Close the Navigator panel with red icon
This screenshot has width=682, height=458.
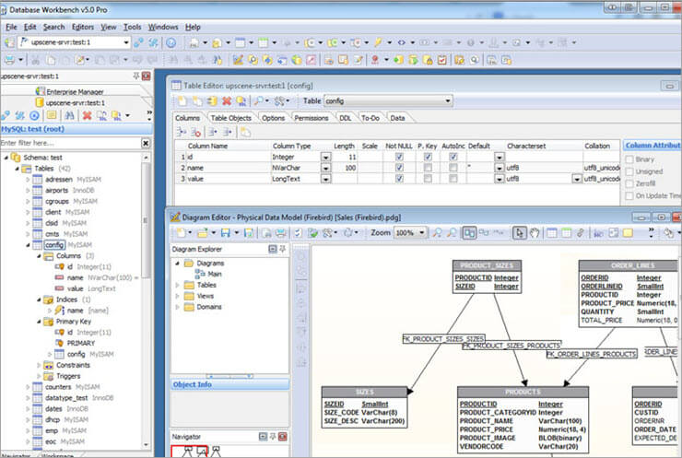pyautogui.click(x=283, y=436)
